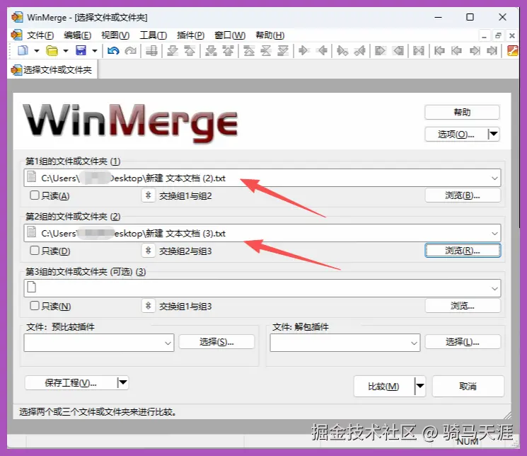Image resolution: width=527 pixels, height=456 pixels.
Task: Click the Redo toolbar icon
Action: [x=130, y=51]
